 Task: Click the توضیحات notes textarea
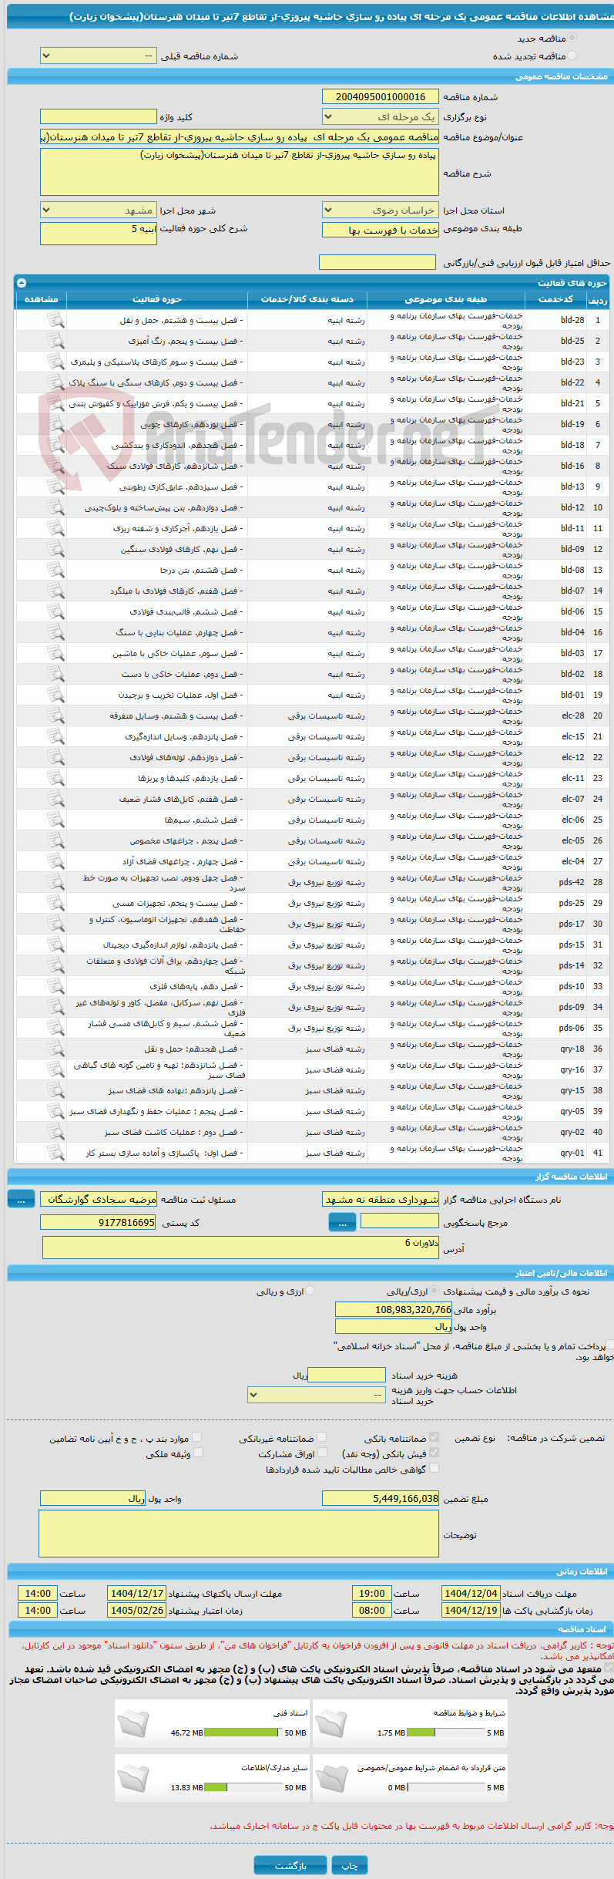239,1534
